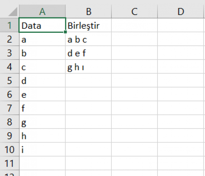Image resolution: width=205 pixels, height=176 pixels.
Task: Click the fill handle of cell A1
Action: (x=65, y=32)
